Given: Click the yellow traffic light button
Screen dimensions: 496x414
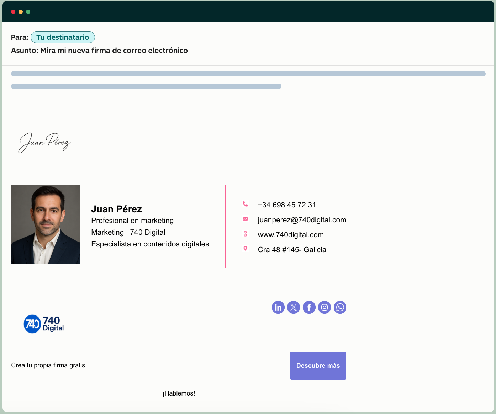Looking at the screenshot, I should 21,11.
